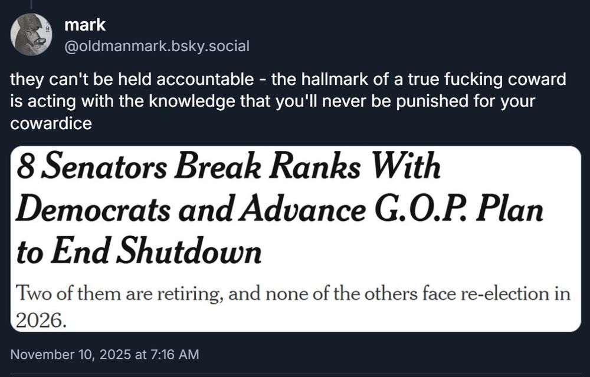The width and height of the screenshot is (590, 377).
Task: Click the @oldmanmark.bsky.social handle
Action: pyautogui.click(x=156, y=45)
